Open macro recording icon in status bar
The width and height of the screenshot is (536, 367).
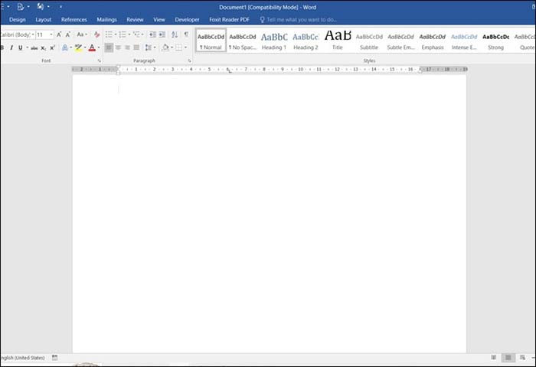pos(54,358)
